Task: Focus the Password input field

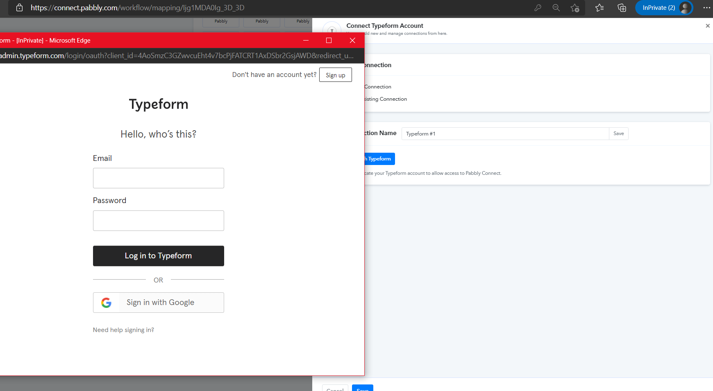Action: point(159,221)
